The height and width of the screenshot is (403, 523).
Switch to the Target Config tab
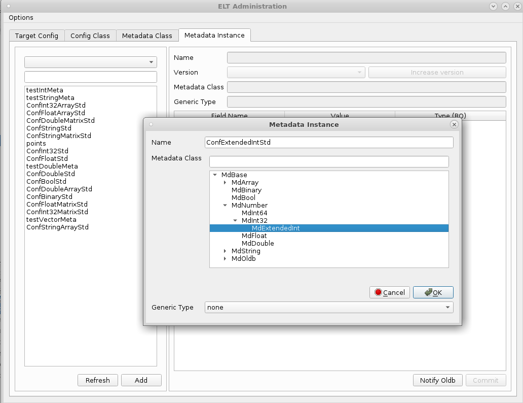pos(36,36)
